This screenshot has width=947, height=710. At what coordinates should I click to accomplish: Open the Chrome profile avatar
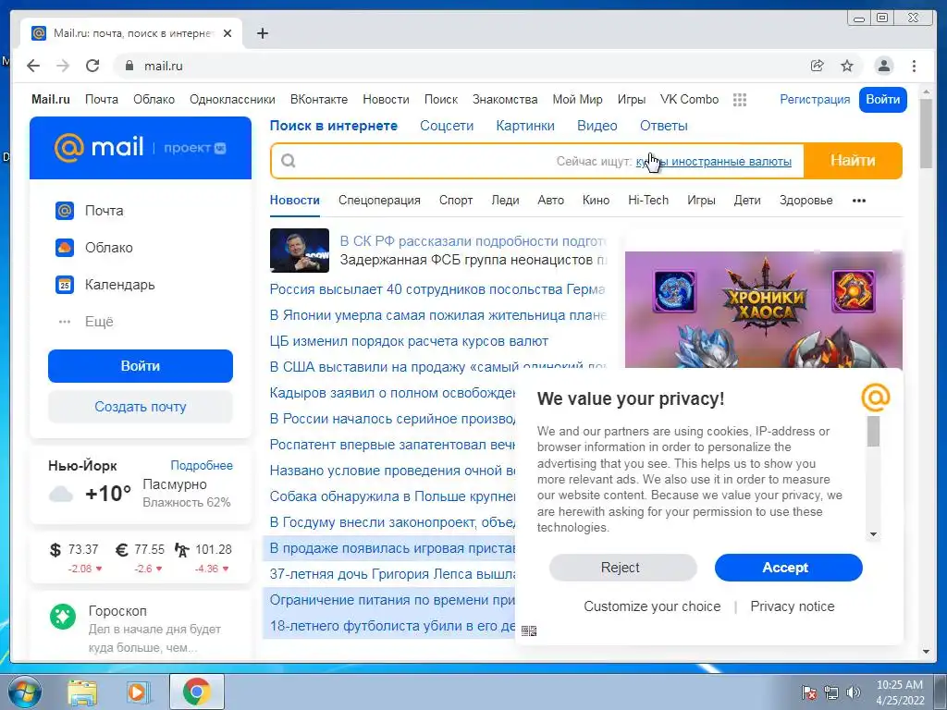pyautogui.click(x=883, y=66)
